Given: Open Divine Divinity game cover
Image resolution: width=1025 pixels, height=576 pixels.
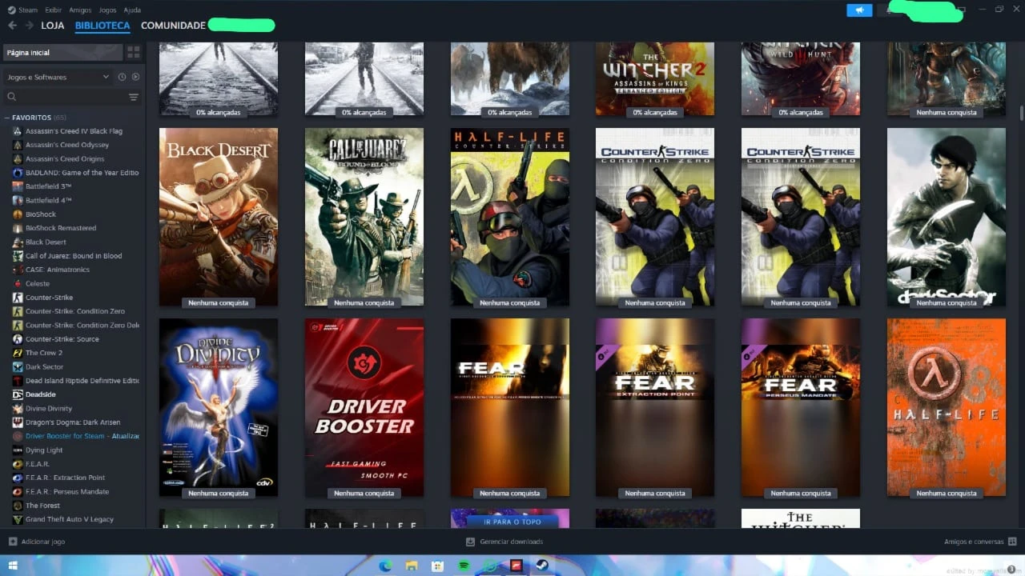Looking at the screenshot, I should (219, 407).
